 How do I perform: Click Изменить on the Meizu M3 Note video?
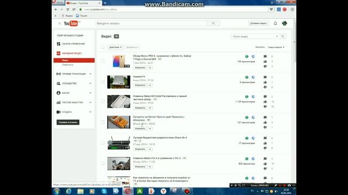coord(140,108)
